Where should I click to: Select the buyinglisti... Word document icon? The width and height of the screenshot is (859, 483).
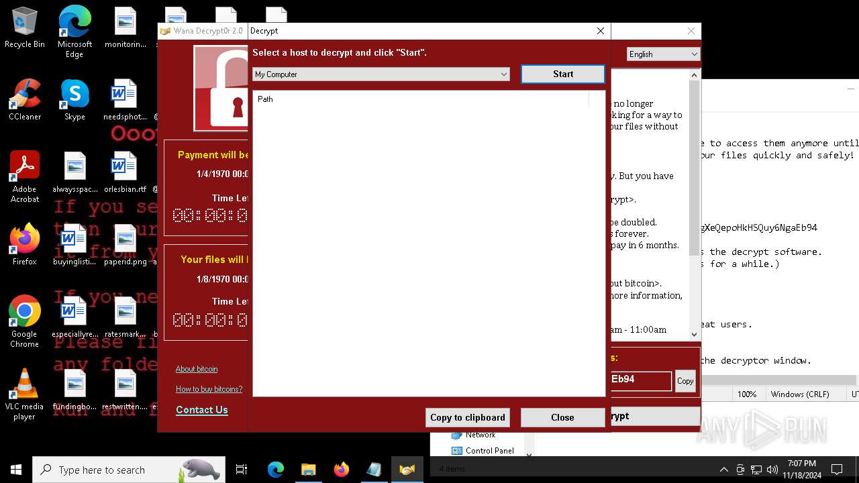click(74, 245)
